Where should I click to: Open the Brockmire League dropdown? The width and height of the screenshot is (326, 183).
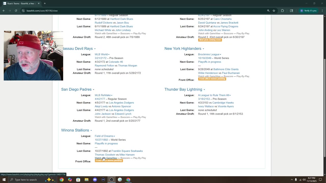point(209,54)
